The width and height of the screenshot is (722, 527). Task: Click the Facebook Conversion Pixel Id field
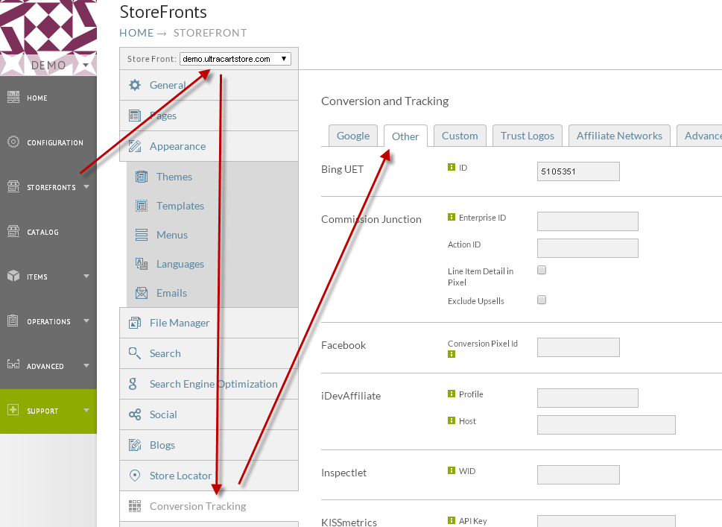pyautogui.click(x=578, y=347)
